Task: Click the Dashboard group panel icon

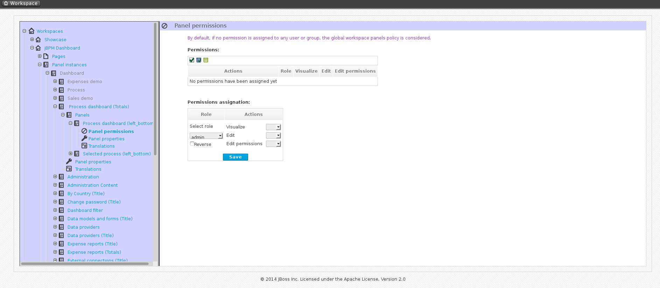Action: coord(54,73)
